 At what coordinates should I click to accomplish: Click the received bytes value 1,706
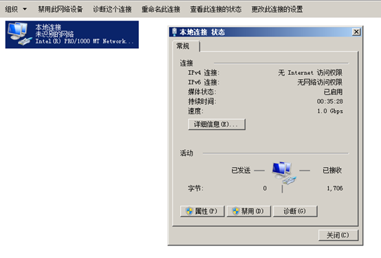(335, 189)
